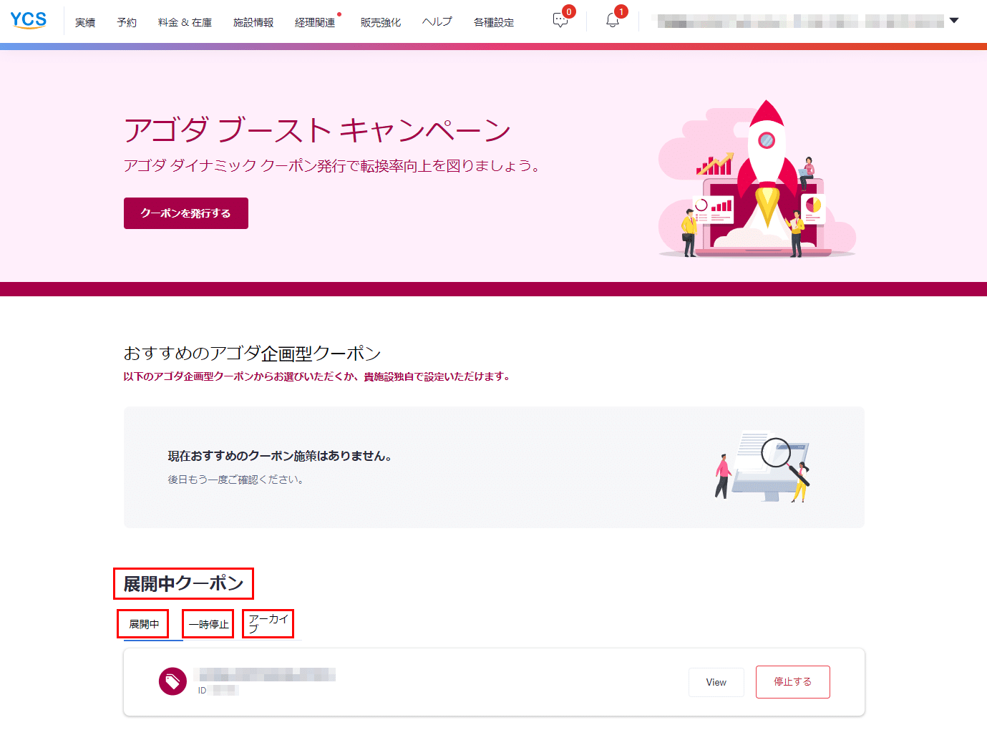The width and height of the screenshot is (987, 730).
Task: Click the rocket campaign illustration
Action: click(x=757, y=179)
